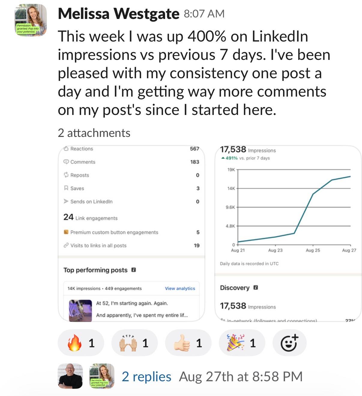
Task: Click the raised hands reaction
Action: [x=134, y=343]
